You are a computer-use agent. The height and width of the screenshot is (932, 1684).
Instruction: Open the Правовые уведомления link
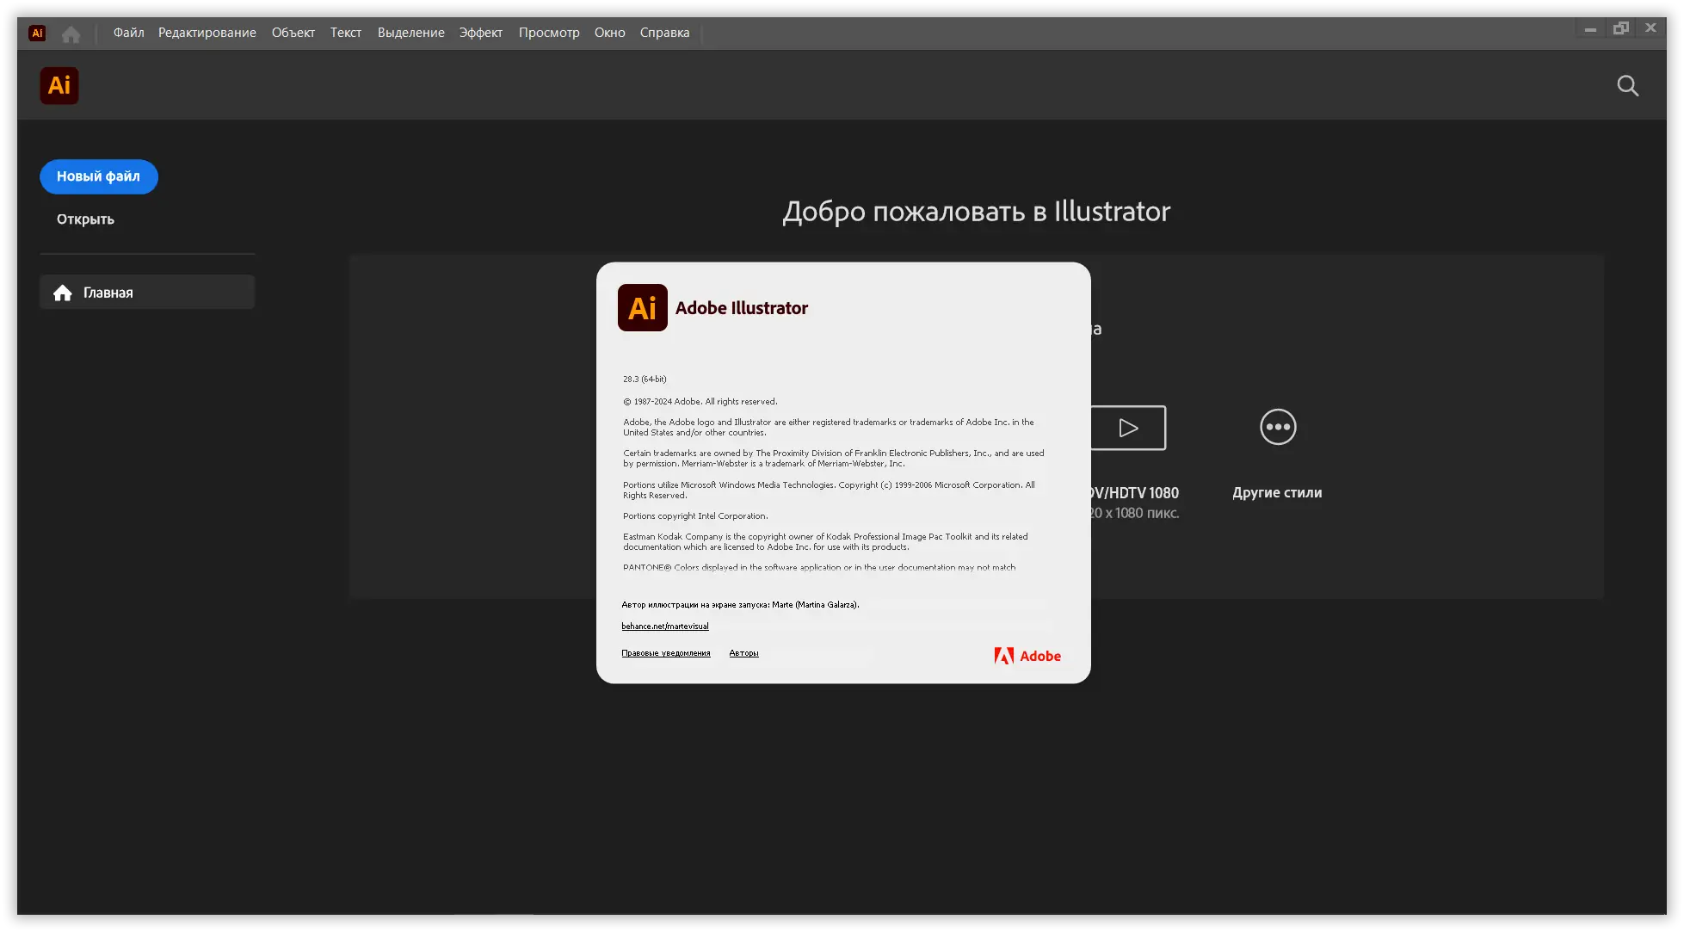[666, 653]
